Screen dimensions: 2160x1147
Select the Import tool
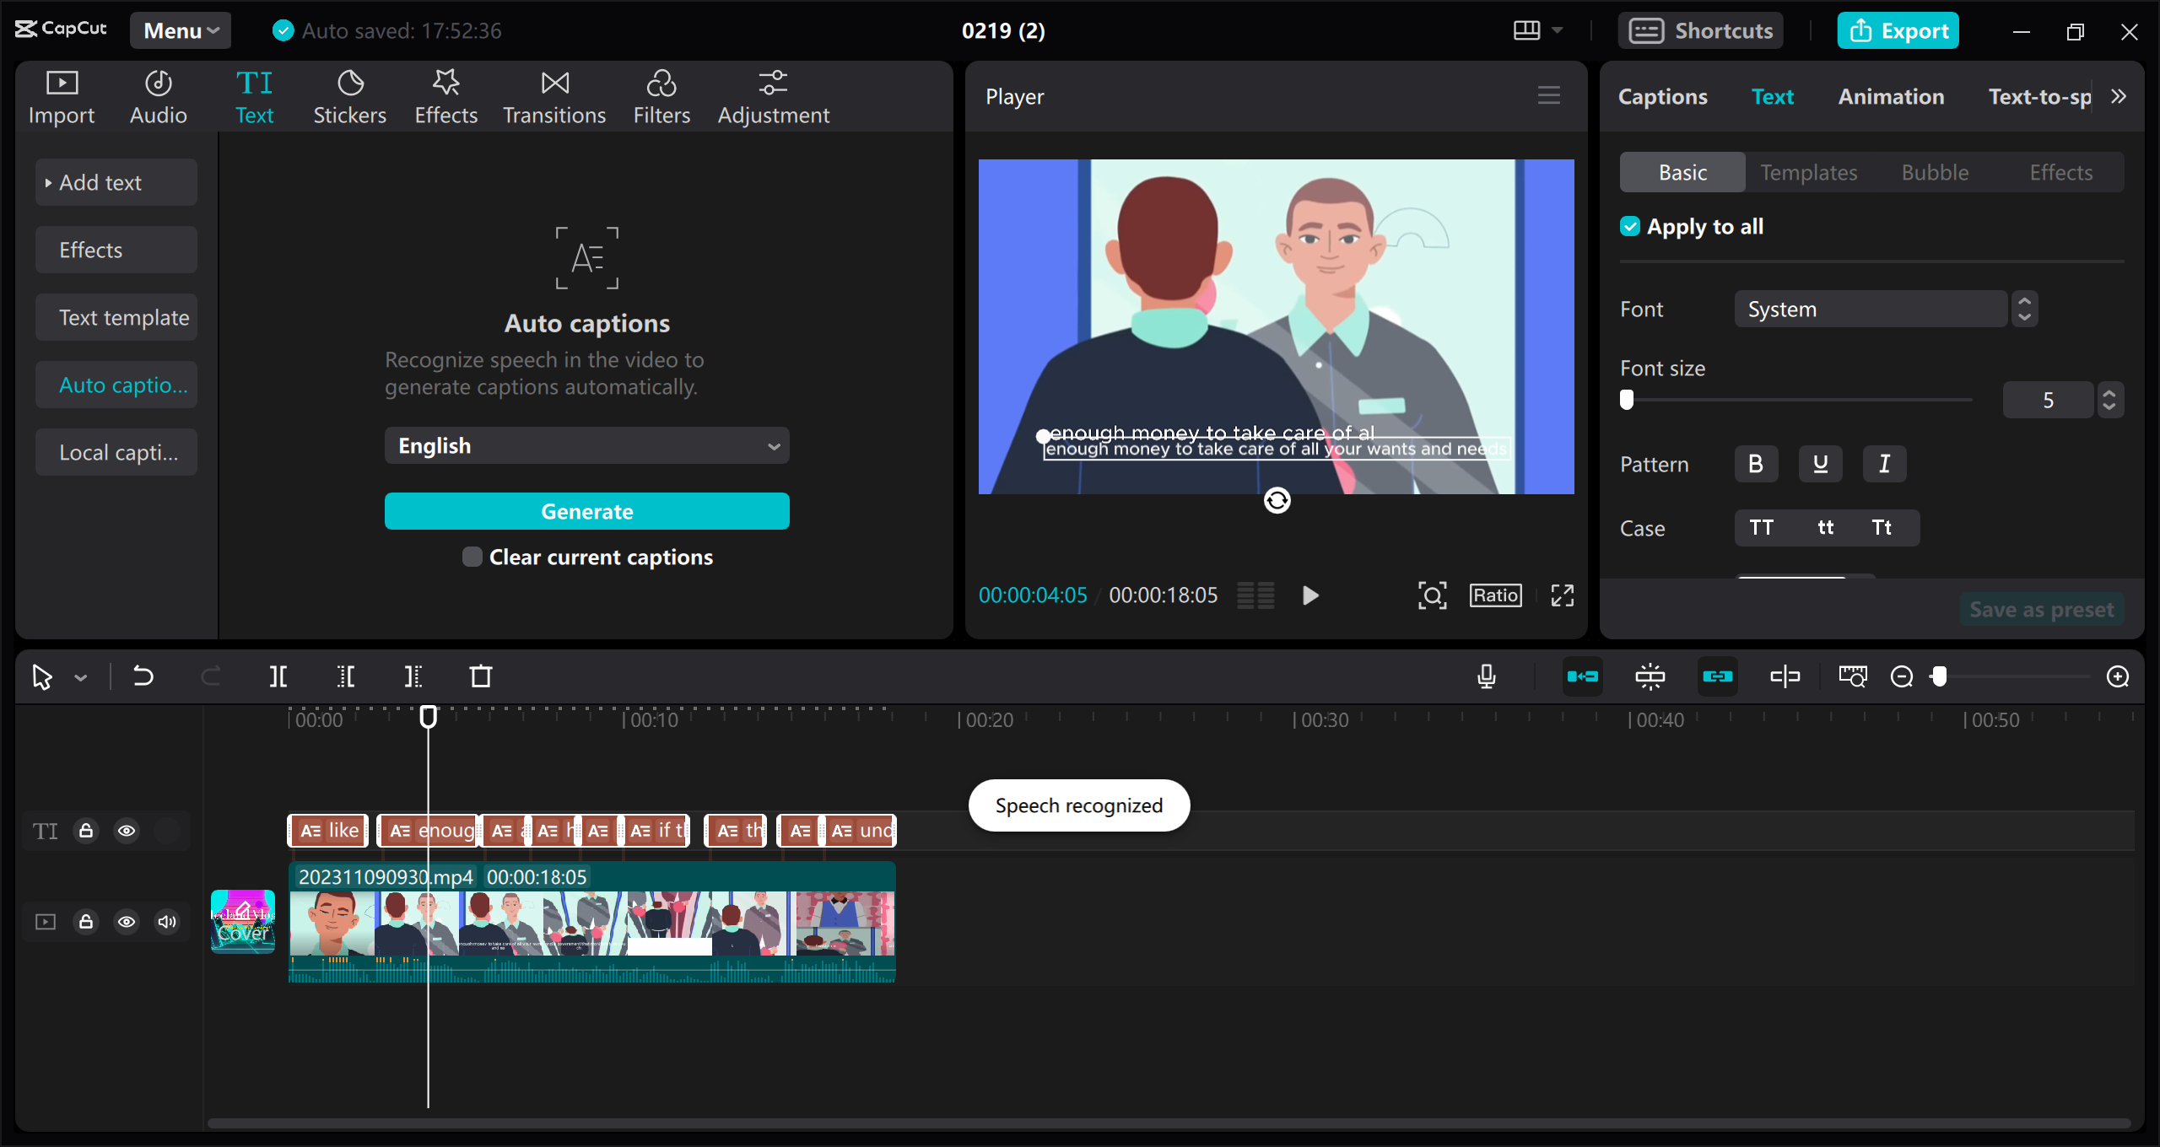click(61, 95)
